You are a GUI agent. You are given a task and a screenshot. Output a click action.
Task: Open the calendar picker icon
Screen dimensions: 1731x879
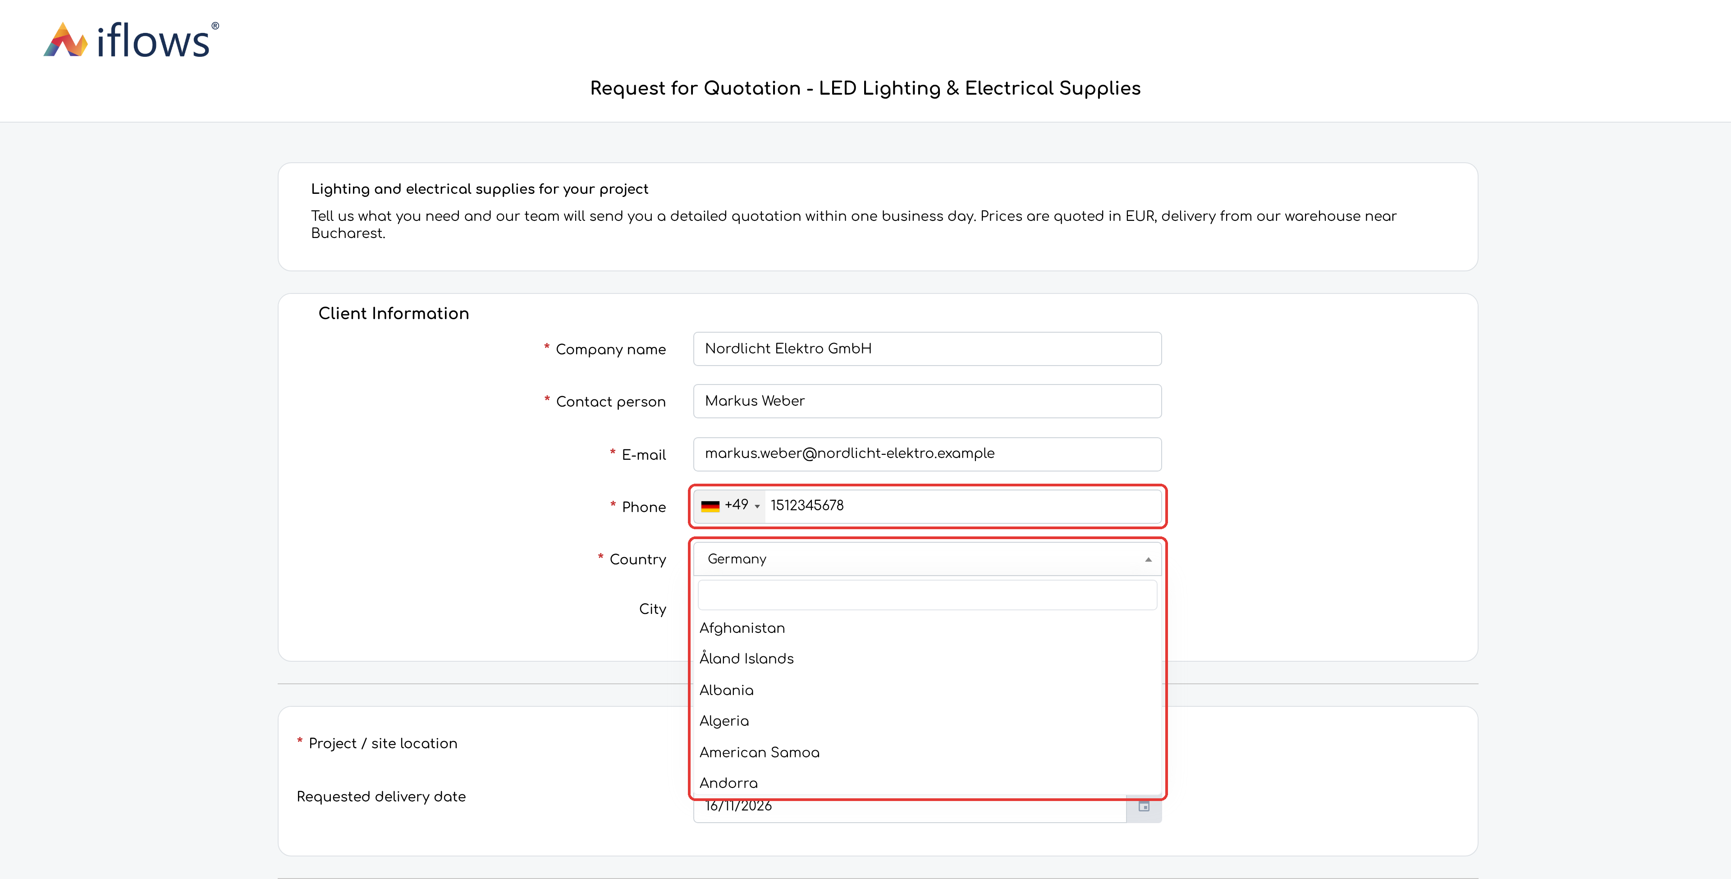pyautogui.click(x=1144, y=806)
